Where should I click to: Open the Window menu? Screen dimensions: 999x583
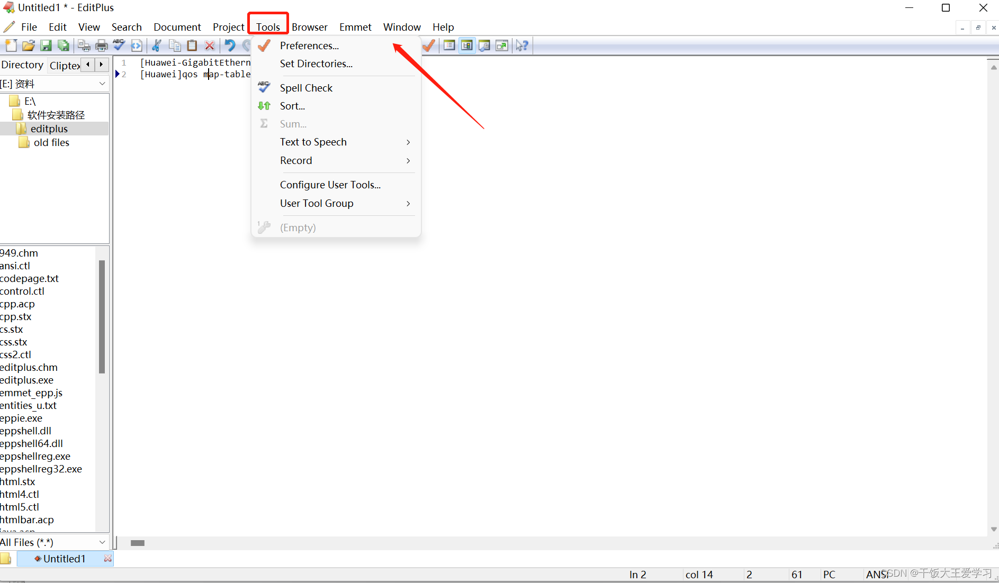point(402,27)
